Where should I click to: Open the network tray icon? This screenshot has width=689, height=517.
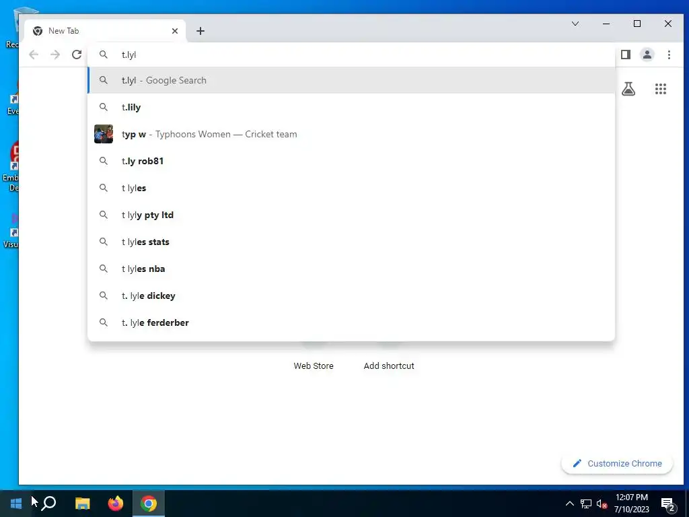(586, 504)
